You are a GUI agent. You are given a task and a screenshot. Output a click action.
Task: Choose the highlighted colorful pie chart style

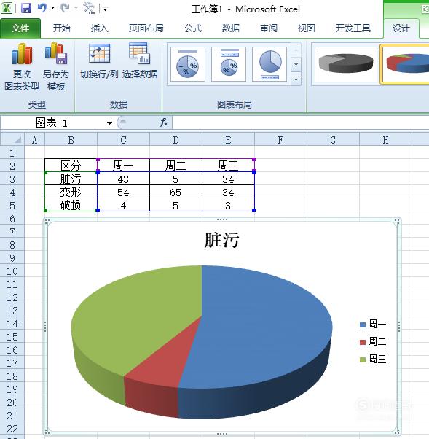(405, 64)
